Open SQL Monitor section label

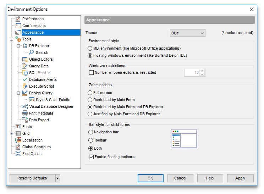(x=40, y=73)
